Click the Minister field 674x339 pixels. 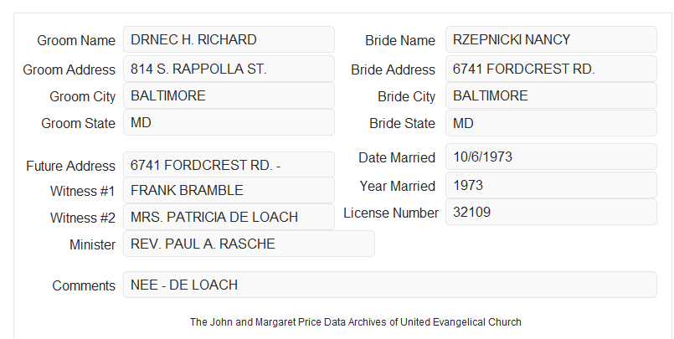249,244
